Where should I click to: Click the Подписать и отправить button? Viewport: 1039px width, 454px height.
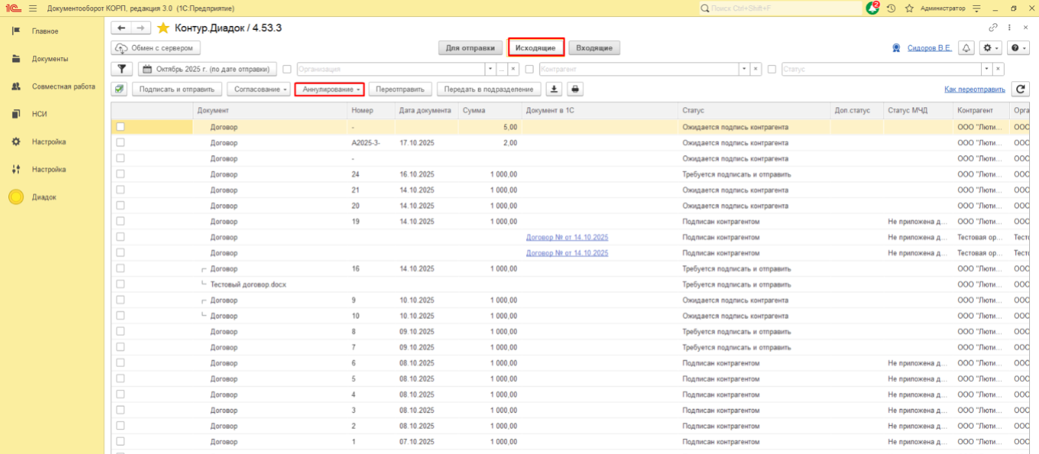pyautogui.click(x=176, y=89)
